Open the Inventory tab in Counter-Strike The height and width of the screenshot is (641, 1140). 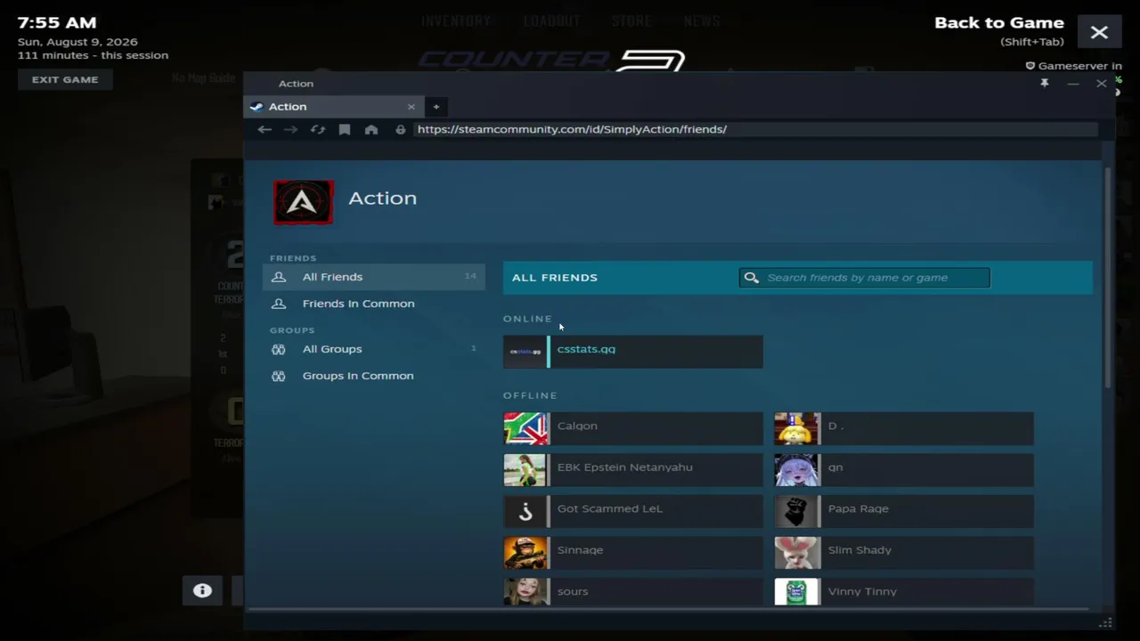click(x=456, y=21)
